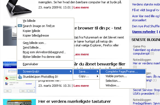Open headline ending browser til din pc - test
160x105 pixels.
pyautogui.click(x=98, y=28)
